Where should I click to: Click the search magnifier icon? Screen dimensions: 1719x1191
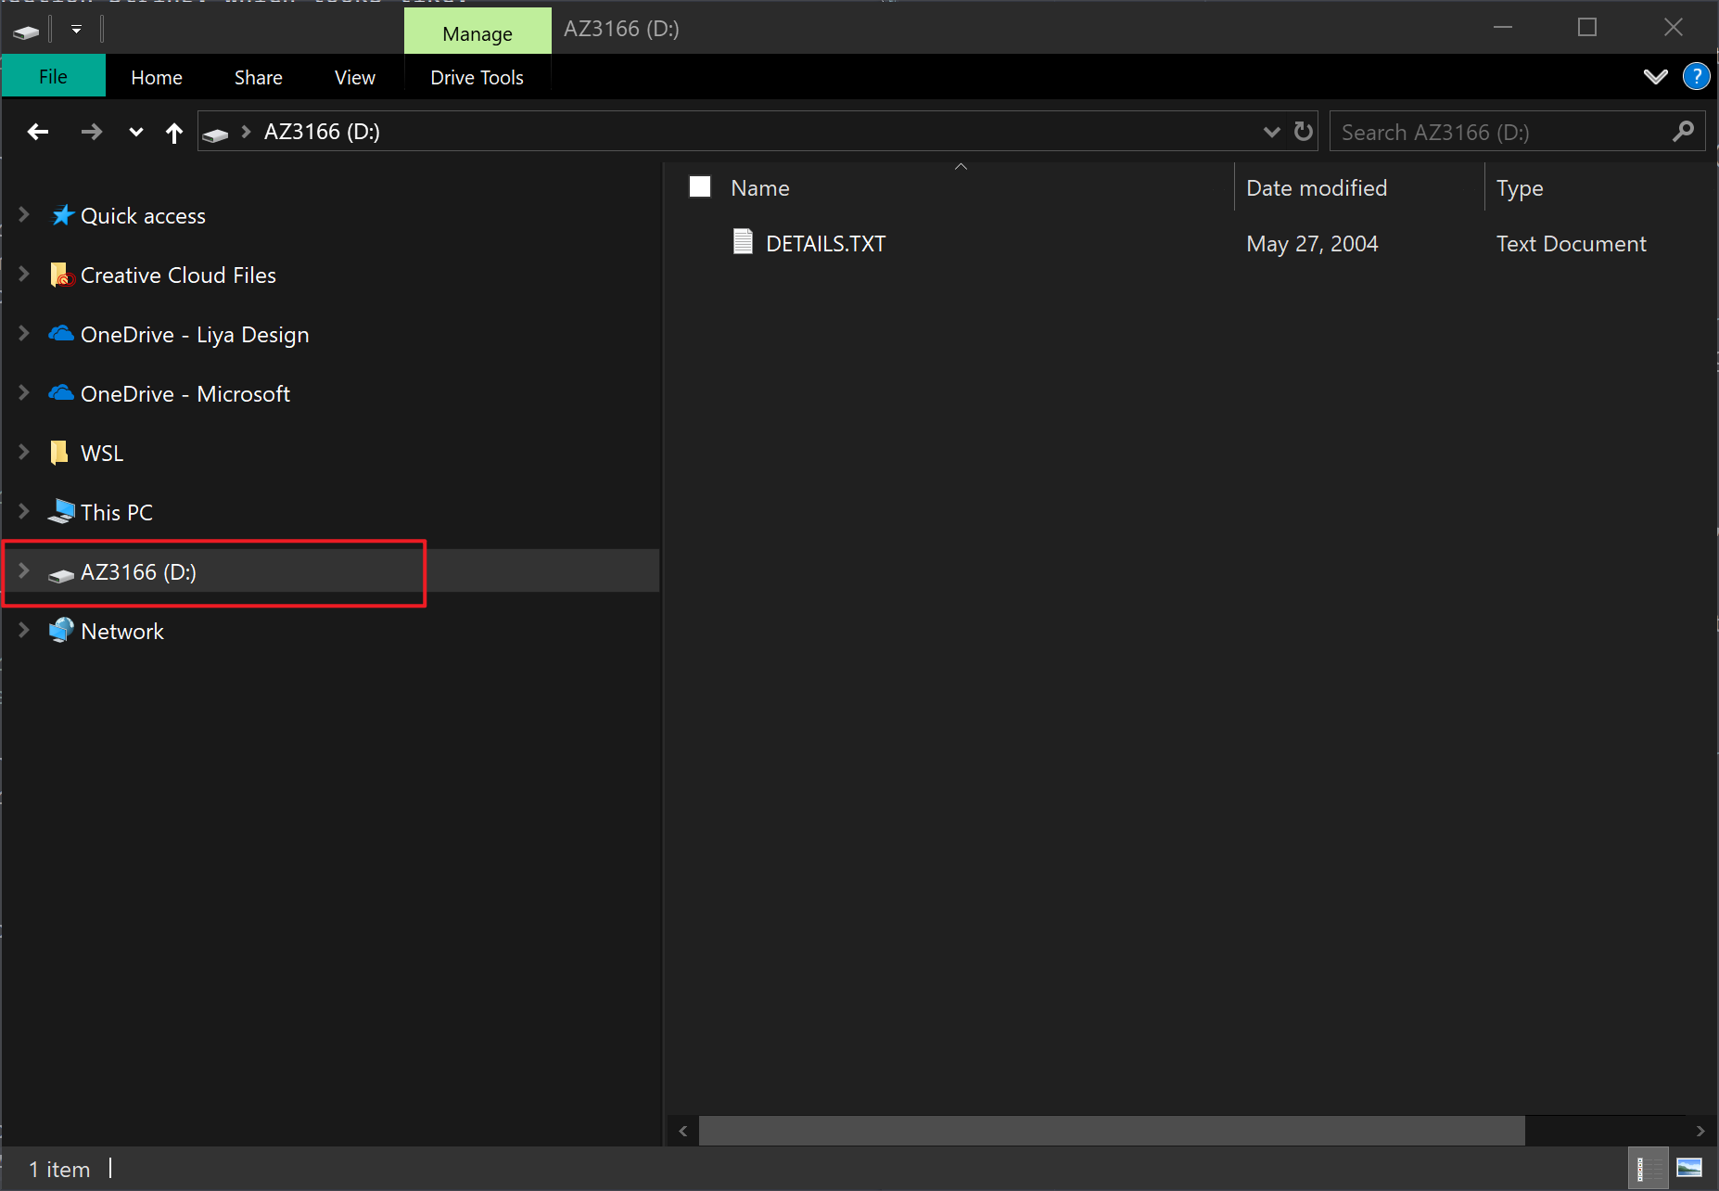[1684, 132]
